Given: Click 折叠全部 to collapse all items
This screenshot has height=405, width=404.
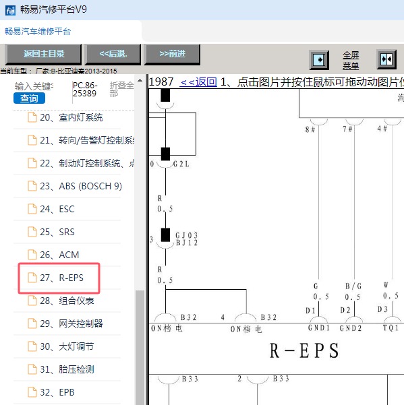Looking at the screenshot, I should [x=121, y=89].
